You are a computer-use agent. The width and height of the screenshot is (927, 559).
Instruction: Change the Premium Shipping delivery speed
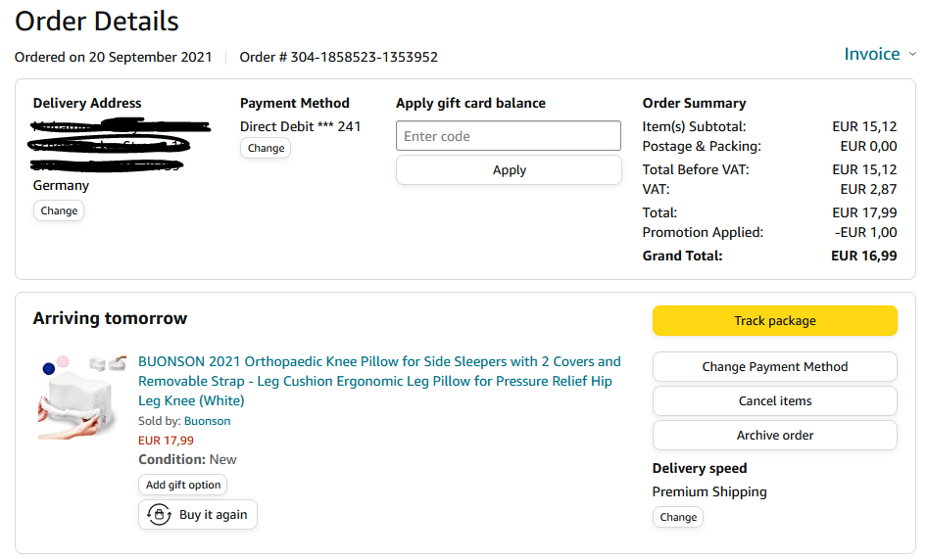[678, 517]
